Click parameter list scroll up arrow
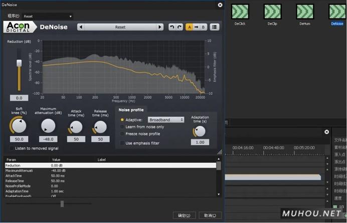Screen dimensions: 347x223 [x=219, y=159]
